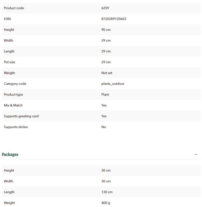Click the Product type Plant value

(x=105, y=95)
